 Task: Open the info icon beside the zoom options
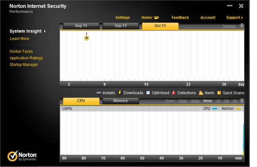tap(242, 101)
